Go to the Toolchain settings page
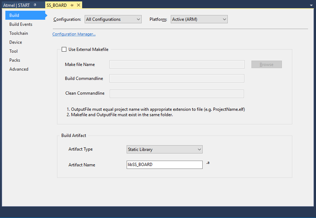 coord(19,33)
